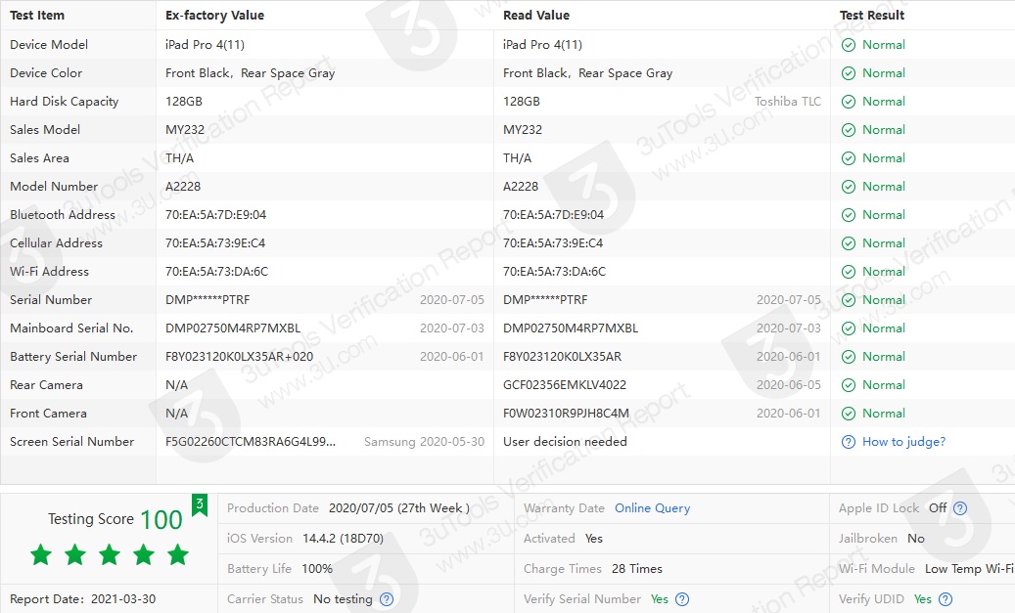Click MY232 in the Ex-factory Value column

185,130
